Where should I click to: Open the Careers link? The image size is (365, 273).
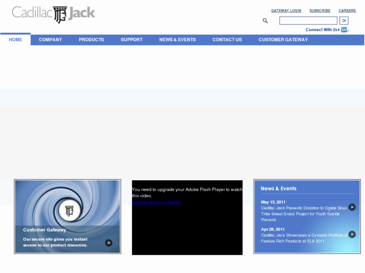pyautogui.click(x=347, y=11)
